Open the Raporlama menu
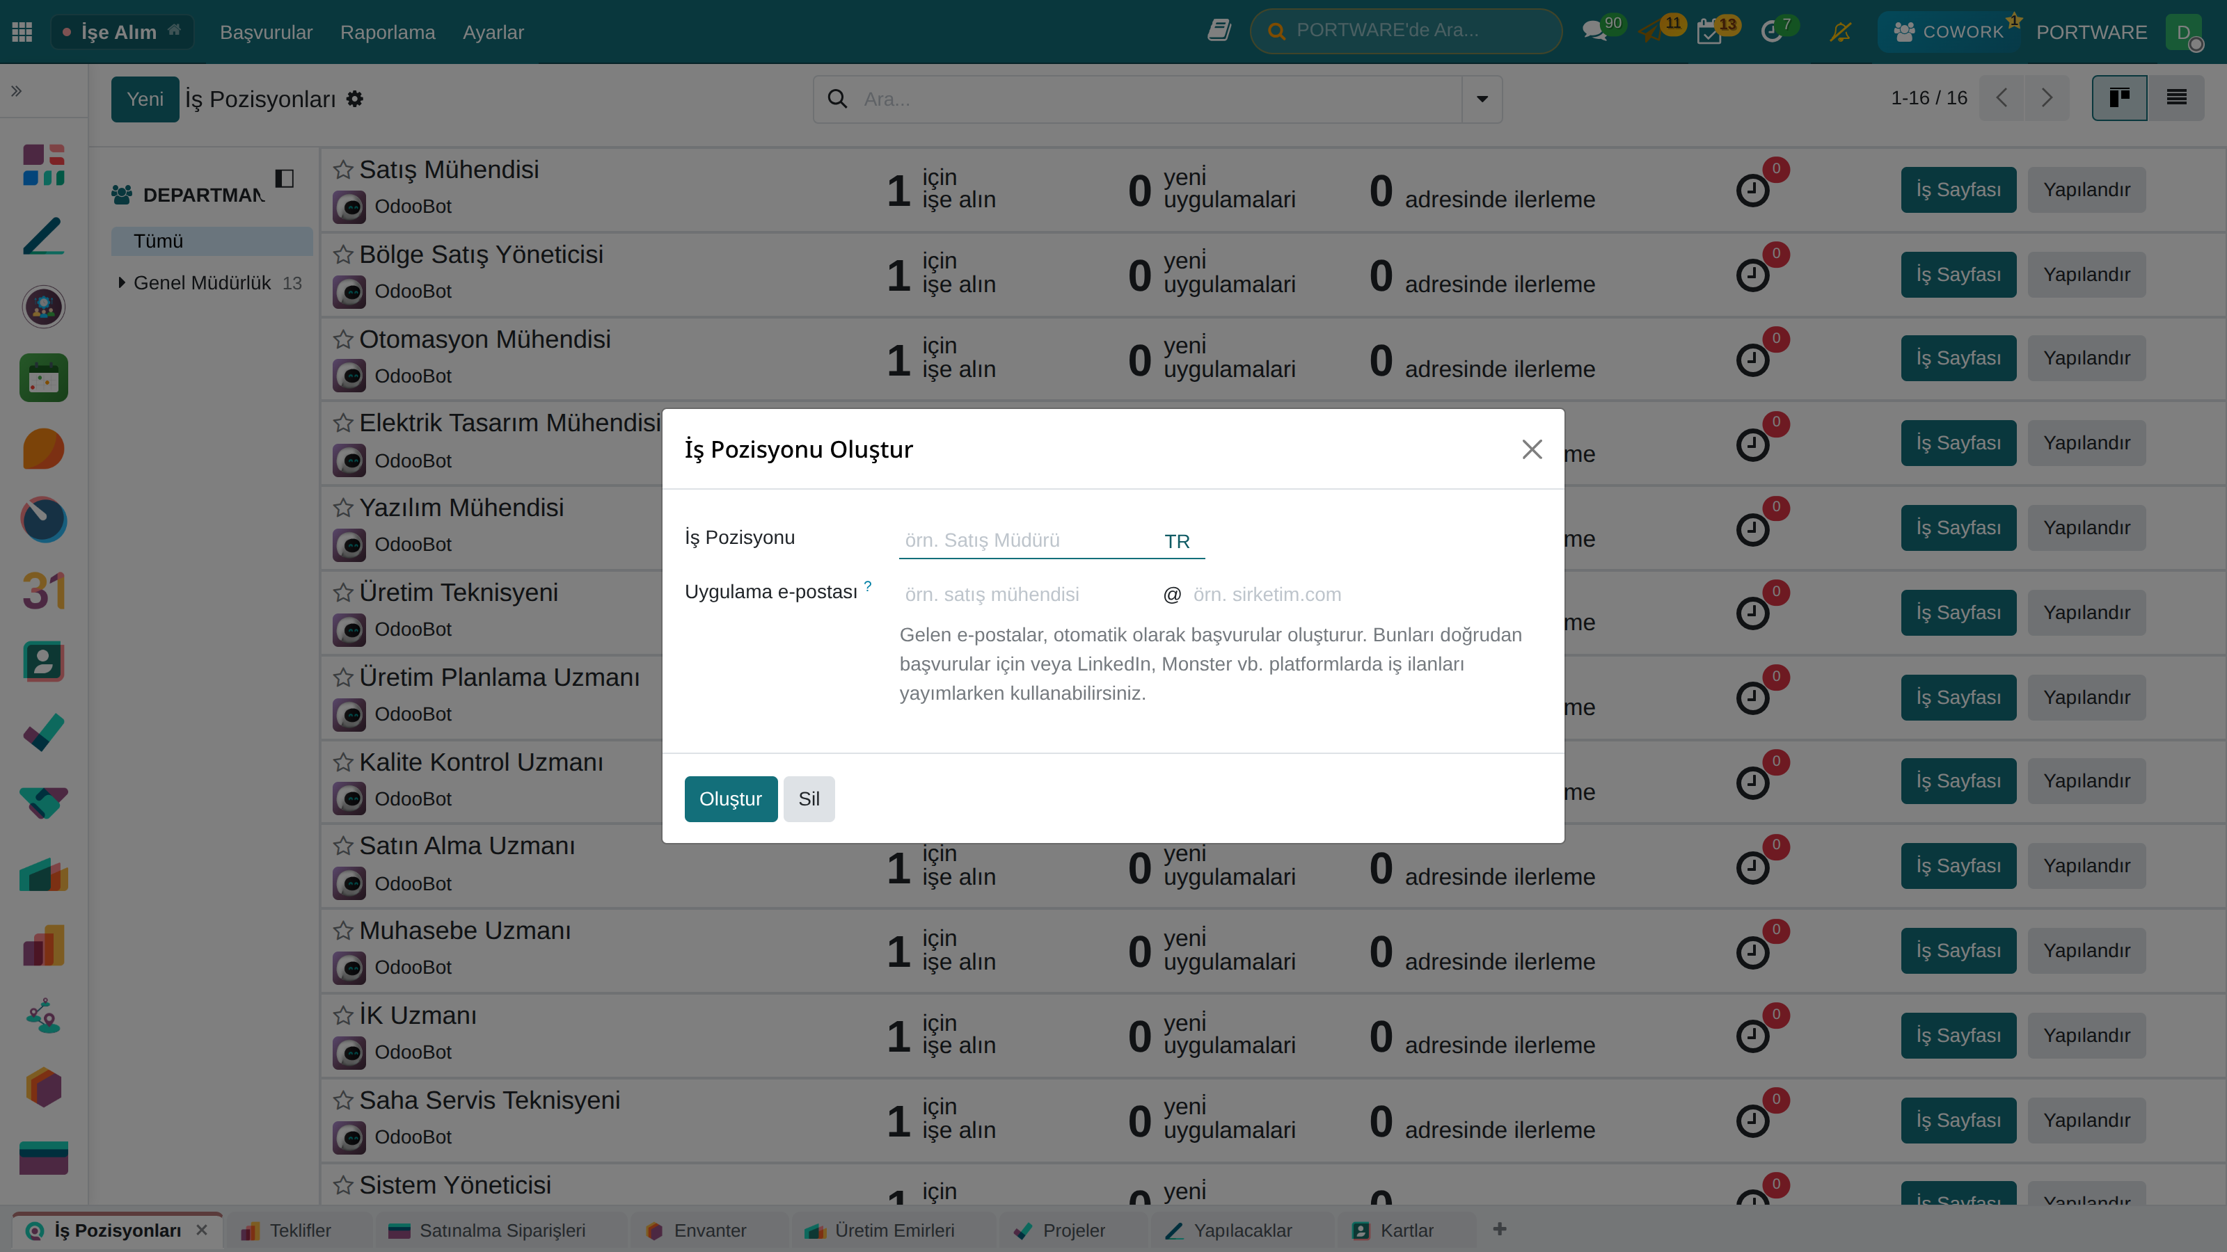Image resolution: width=2227 pixels, height=1252 pixels. tap(388, 32)
